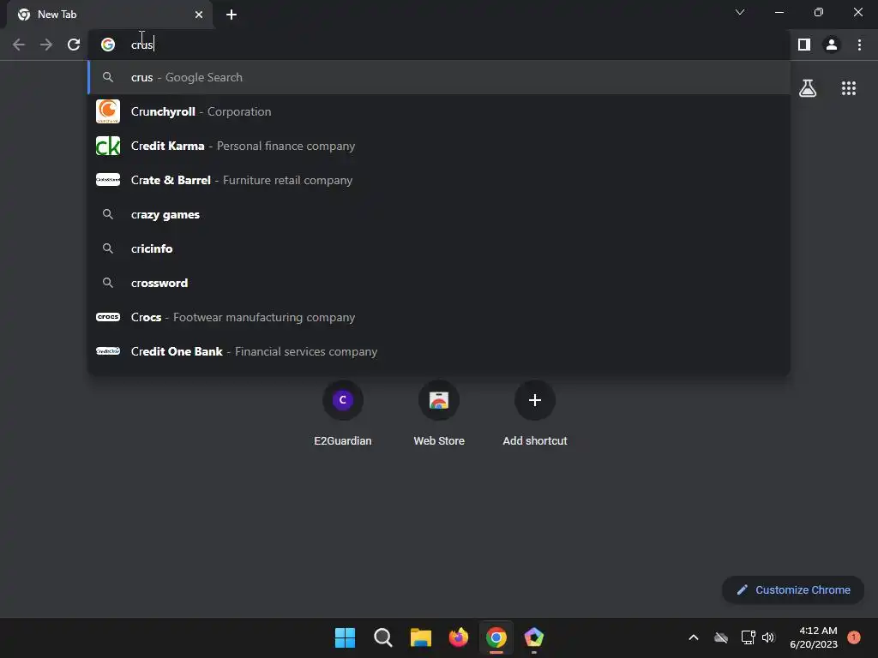Image resolution: width=878 pixels, height=658 pixels.
Task: Click the cloud sync tray icon
Action: click(721, 637)
